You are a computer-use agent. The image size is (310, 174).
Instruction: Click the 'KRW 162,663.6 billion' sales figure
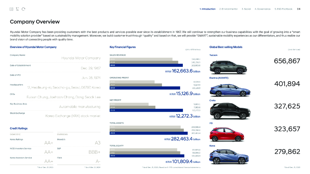pyautogui.click(x=183, y=71)
